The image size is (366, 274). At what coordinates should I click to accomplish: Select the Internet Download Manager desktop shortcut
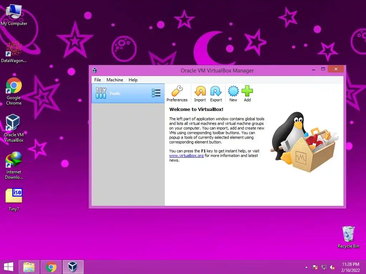point(14,166)
